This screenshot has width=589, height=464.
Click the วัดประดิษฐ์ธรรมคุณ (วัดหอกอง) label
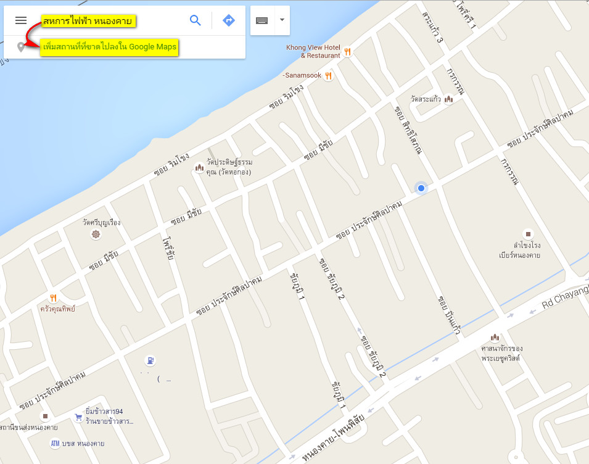pos(229,167)
